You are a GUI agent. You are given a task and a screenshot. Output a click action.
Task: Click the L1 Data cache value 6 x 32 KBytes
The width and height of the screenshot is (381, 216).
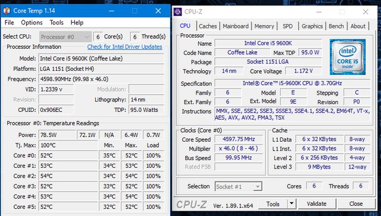tap(319, 139)
